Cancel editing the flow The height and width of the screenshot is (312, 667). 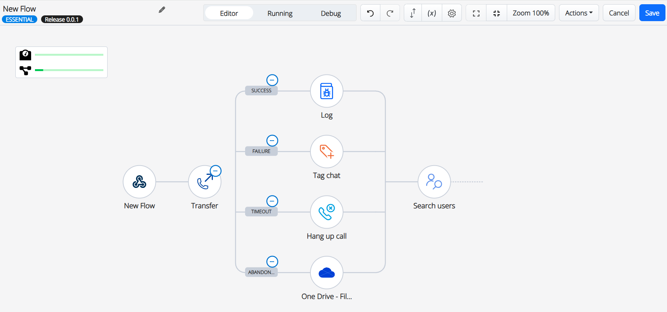click(619, 13)
